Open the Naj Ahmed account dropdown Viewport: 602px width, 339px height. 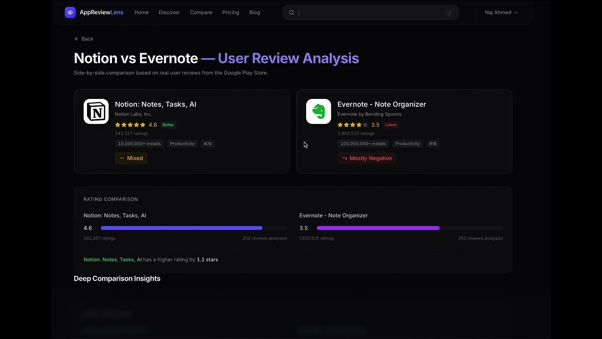501,12
